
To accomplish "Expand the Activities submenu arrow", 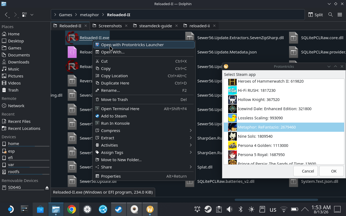I will point(191,145).
